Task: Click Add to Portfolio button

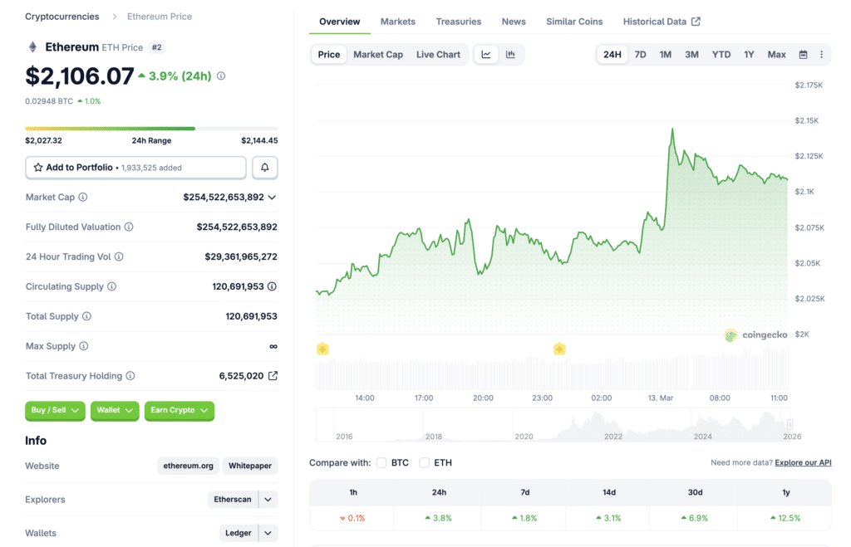Action: click(x=136, y=168)
